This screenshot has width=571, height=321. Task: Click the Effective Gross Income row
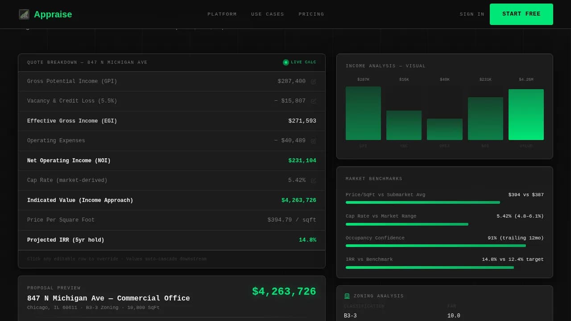171,121
